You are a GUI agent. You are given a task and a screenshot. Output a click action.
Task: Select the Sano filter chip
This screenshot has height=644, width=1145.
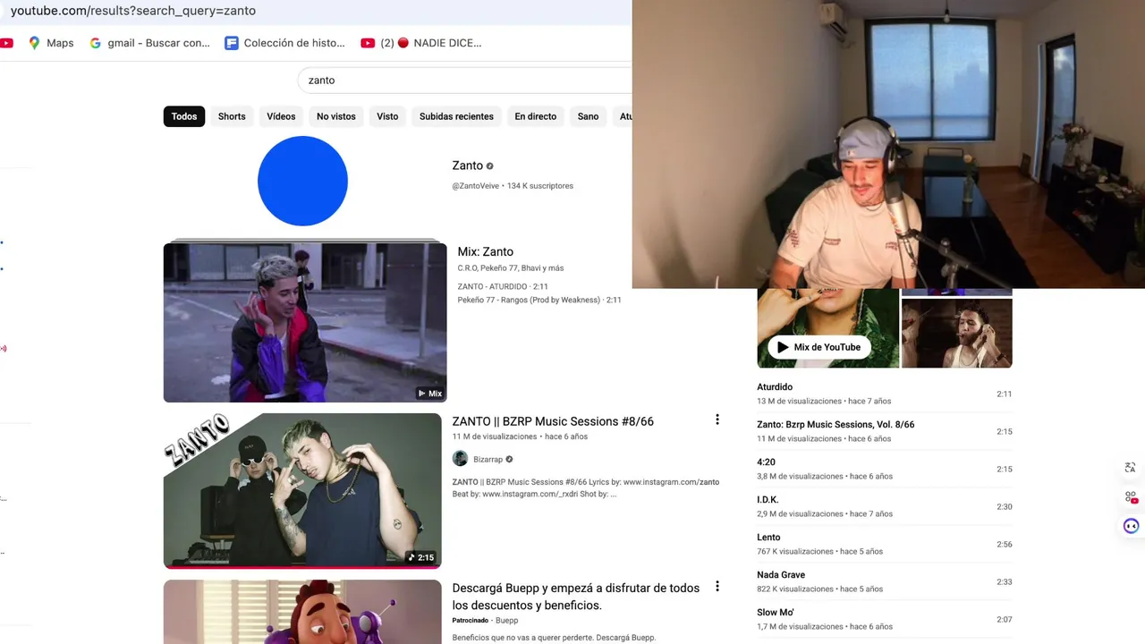(x=588, y=116)
